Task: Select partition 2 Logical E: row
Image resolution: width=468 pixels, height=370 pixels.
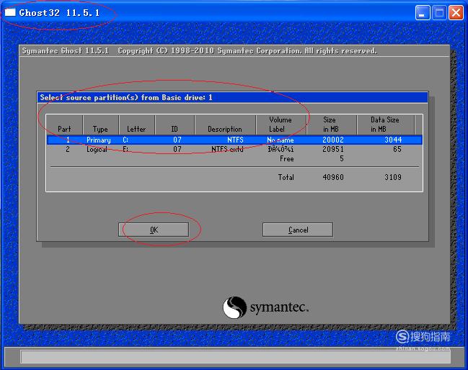Action: [x=234, y=149]
